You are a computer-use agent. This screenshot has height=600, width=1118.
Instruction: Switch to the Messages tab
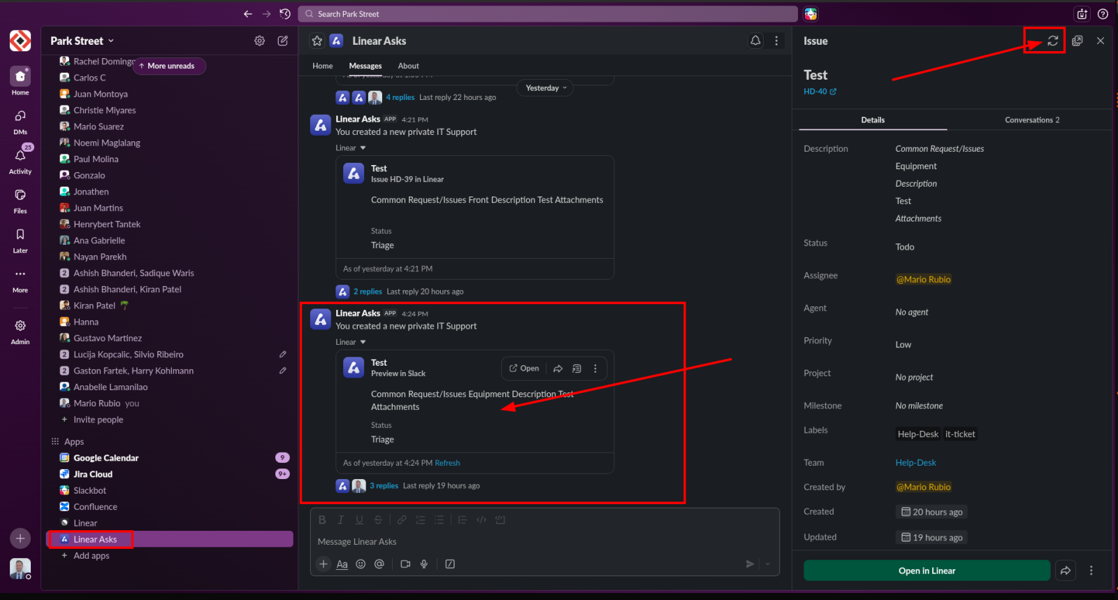365,66
